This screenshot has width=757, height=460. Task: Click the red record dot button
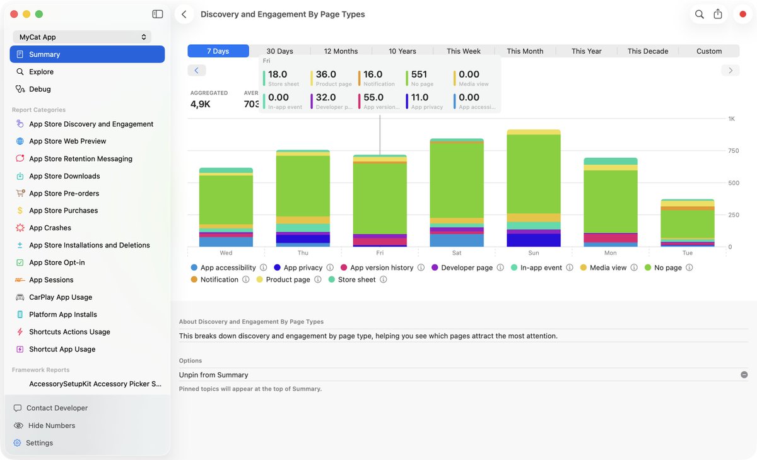(742, 14)
